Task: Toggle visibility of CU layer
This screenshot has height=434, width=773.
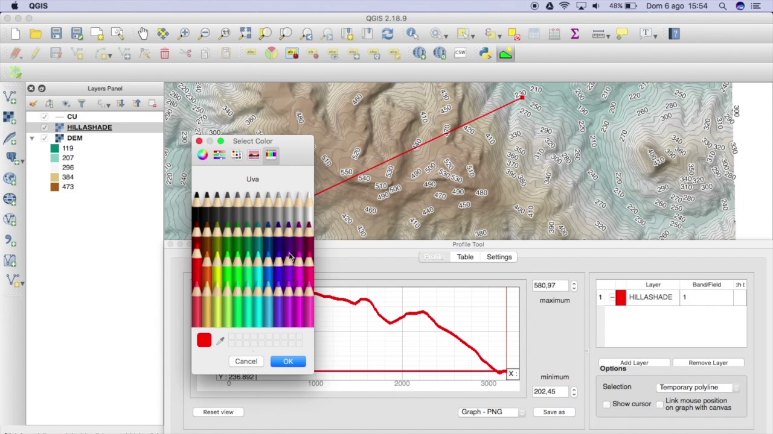Action: pyautogui.click(x=44, y=116)
